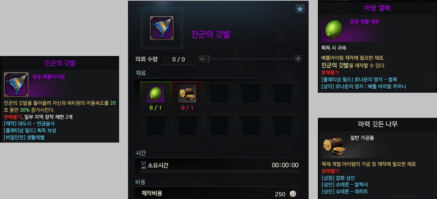Click the silver coin icon next to 250

(292, 194)
